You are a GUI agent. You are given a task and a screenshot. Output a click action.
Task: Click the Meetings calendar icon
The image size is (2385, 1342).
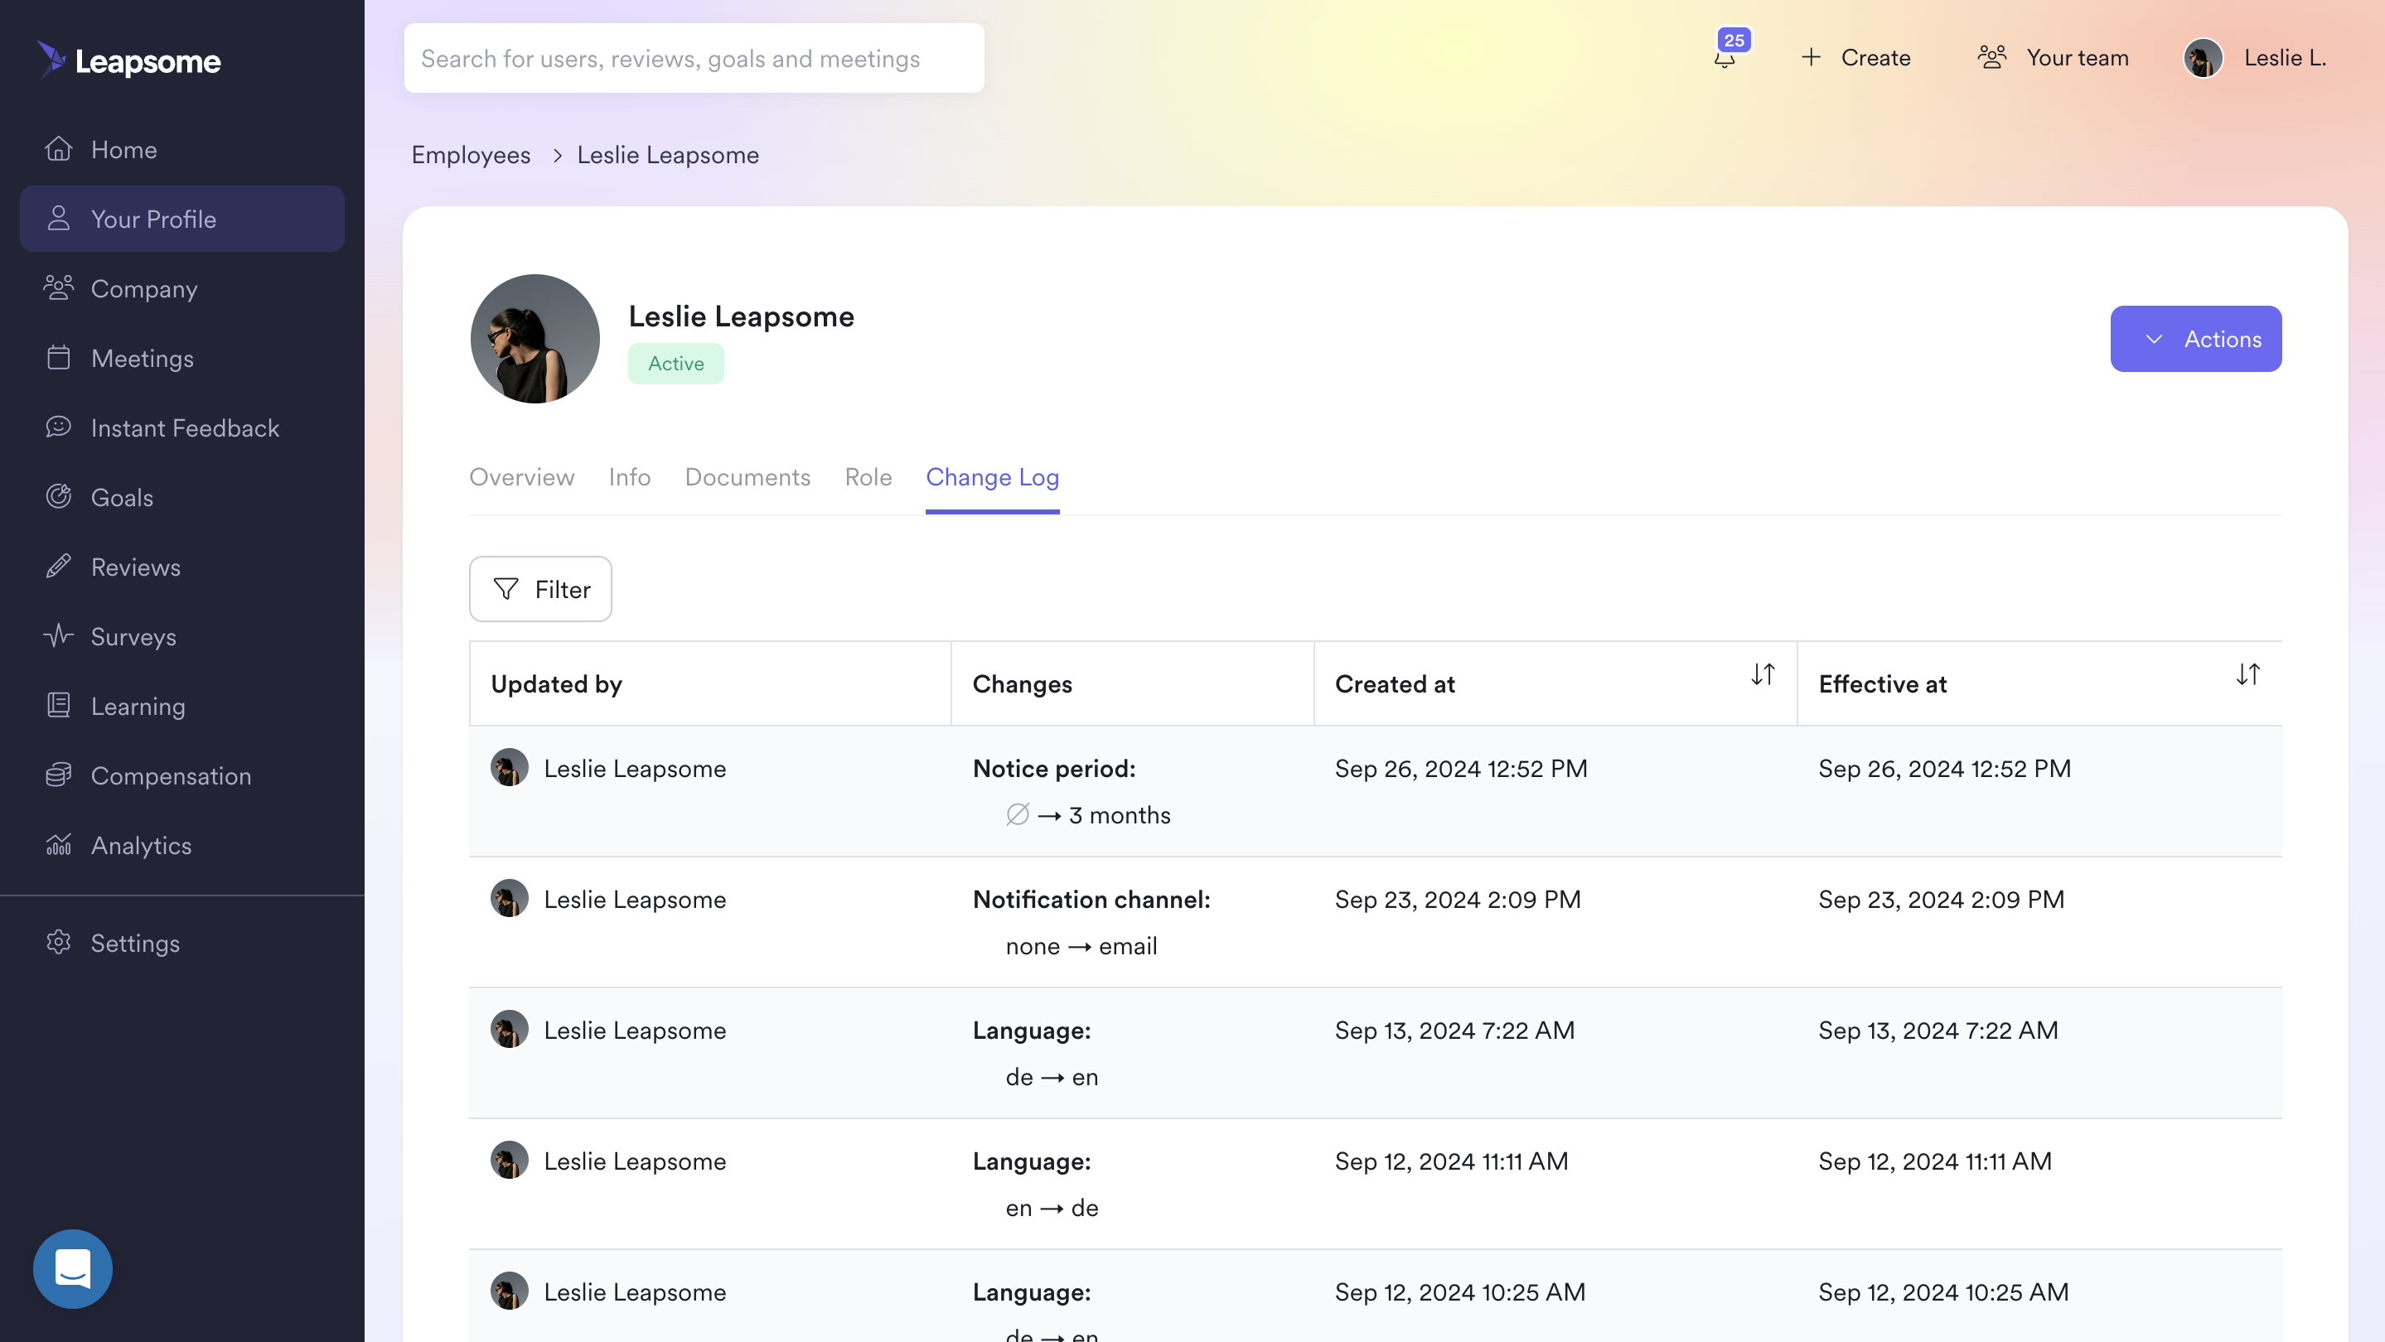[x=58, y=357]
